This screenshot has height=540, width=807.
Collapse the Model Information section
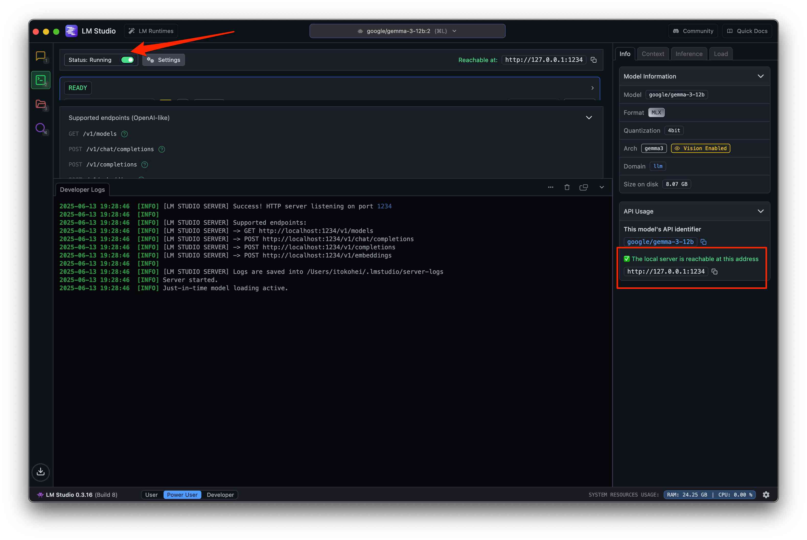click(760, 76)
